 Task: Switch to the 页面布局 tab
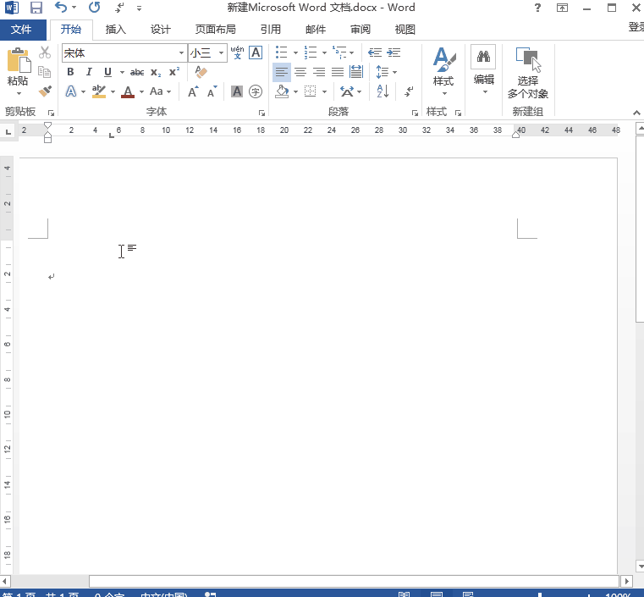pyautogui.click(x=215, y=30)
